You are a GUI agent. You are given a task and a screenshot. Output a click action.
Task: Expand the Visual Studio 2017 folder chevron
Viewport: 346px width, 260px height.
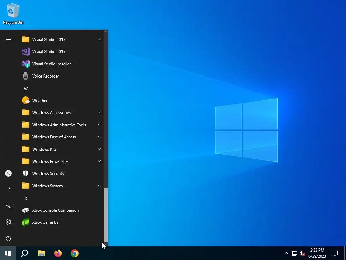[99, 39]
